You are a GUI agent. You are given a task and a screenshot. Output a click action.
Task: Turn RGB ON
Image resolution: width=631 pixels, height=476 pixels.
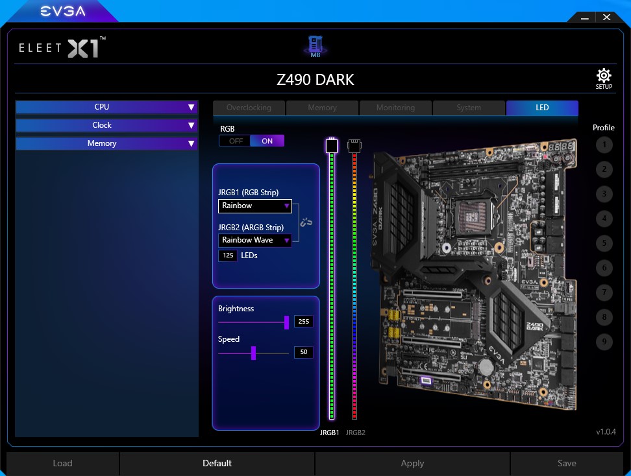click(x=267, y=141)
